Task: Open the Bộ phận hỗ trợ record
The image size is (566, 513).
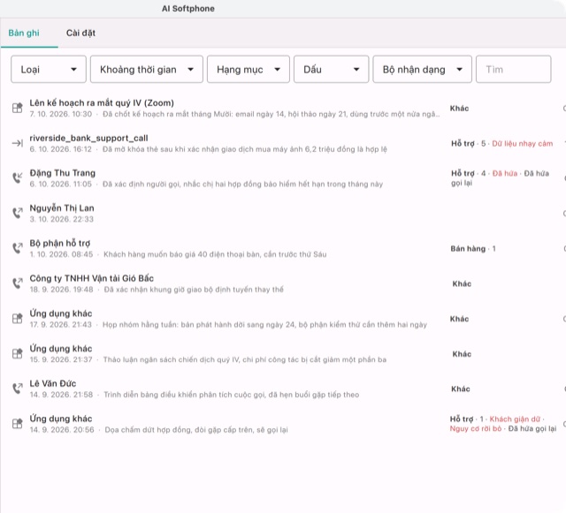Action: (283, 248)
